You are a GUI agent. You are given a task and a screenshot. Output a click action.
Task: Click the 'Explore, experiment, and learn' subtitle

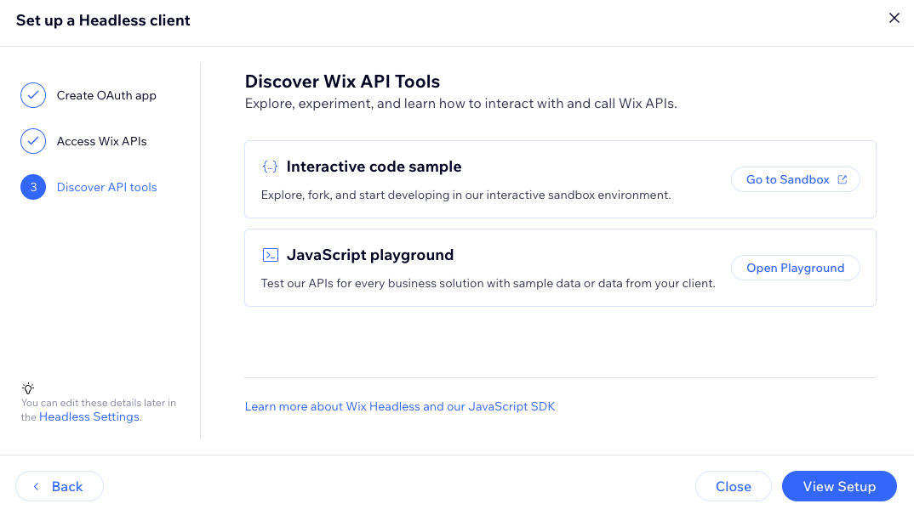[460, 104]
